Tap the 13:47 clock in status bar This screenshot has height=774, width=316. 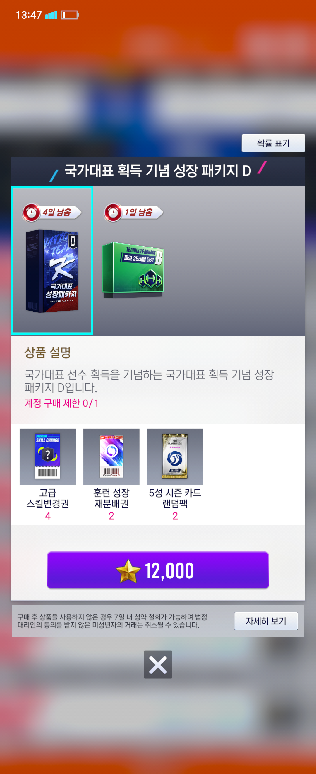point(29,15)
